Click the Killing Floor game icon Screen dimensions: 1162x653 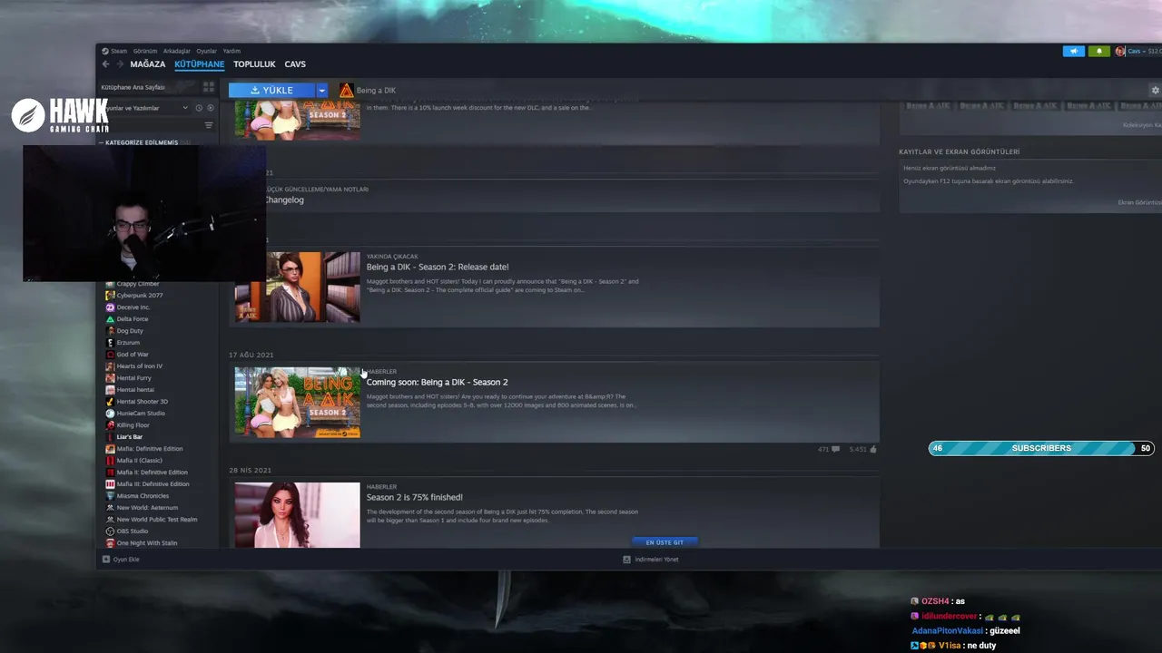pos(110,425)
